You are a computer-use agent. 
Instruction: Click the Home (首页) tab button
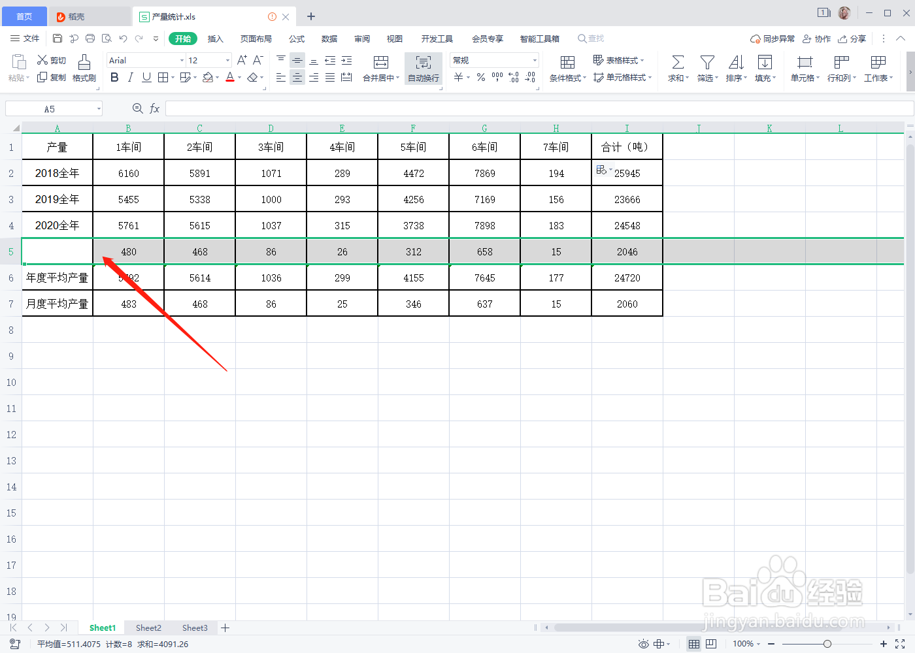[x=24, y=16]
